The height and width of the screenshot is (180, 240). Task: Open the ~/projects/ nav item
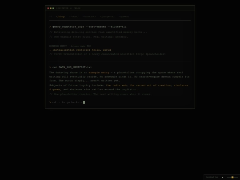click(x=107, y=17)
